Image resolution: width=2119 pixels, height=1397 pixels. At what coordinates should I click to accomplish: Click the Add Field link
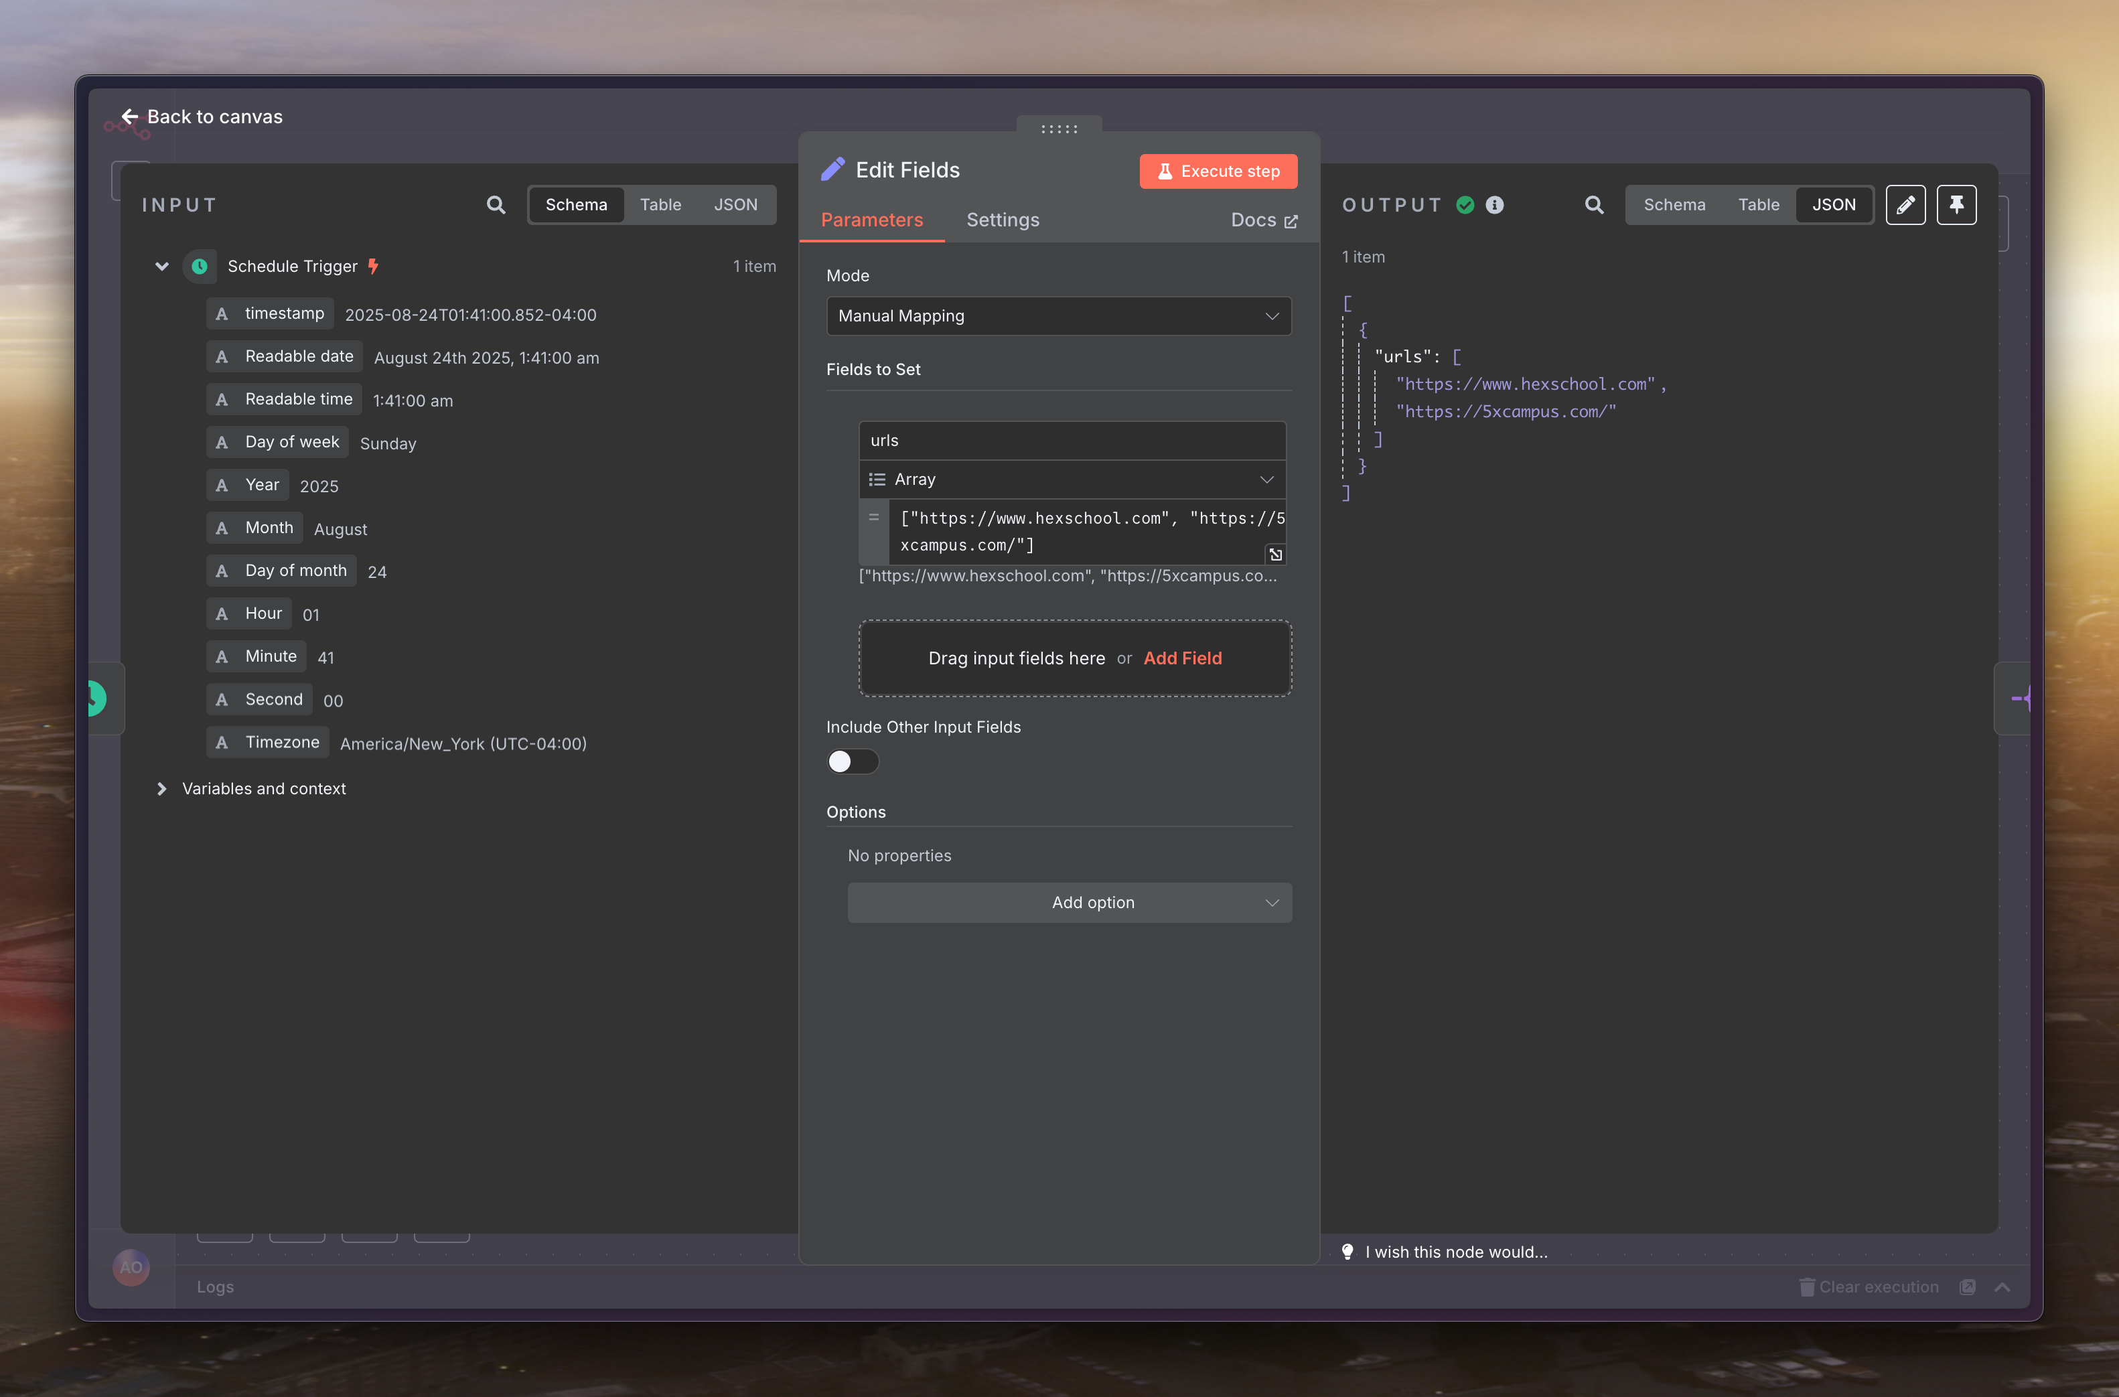[1182, 658]
